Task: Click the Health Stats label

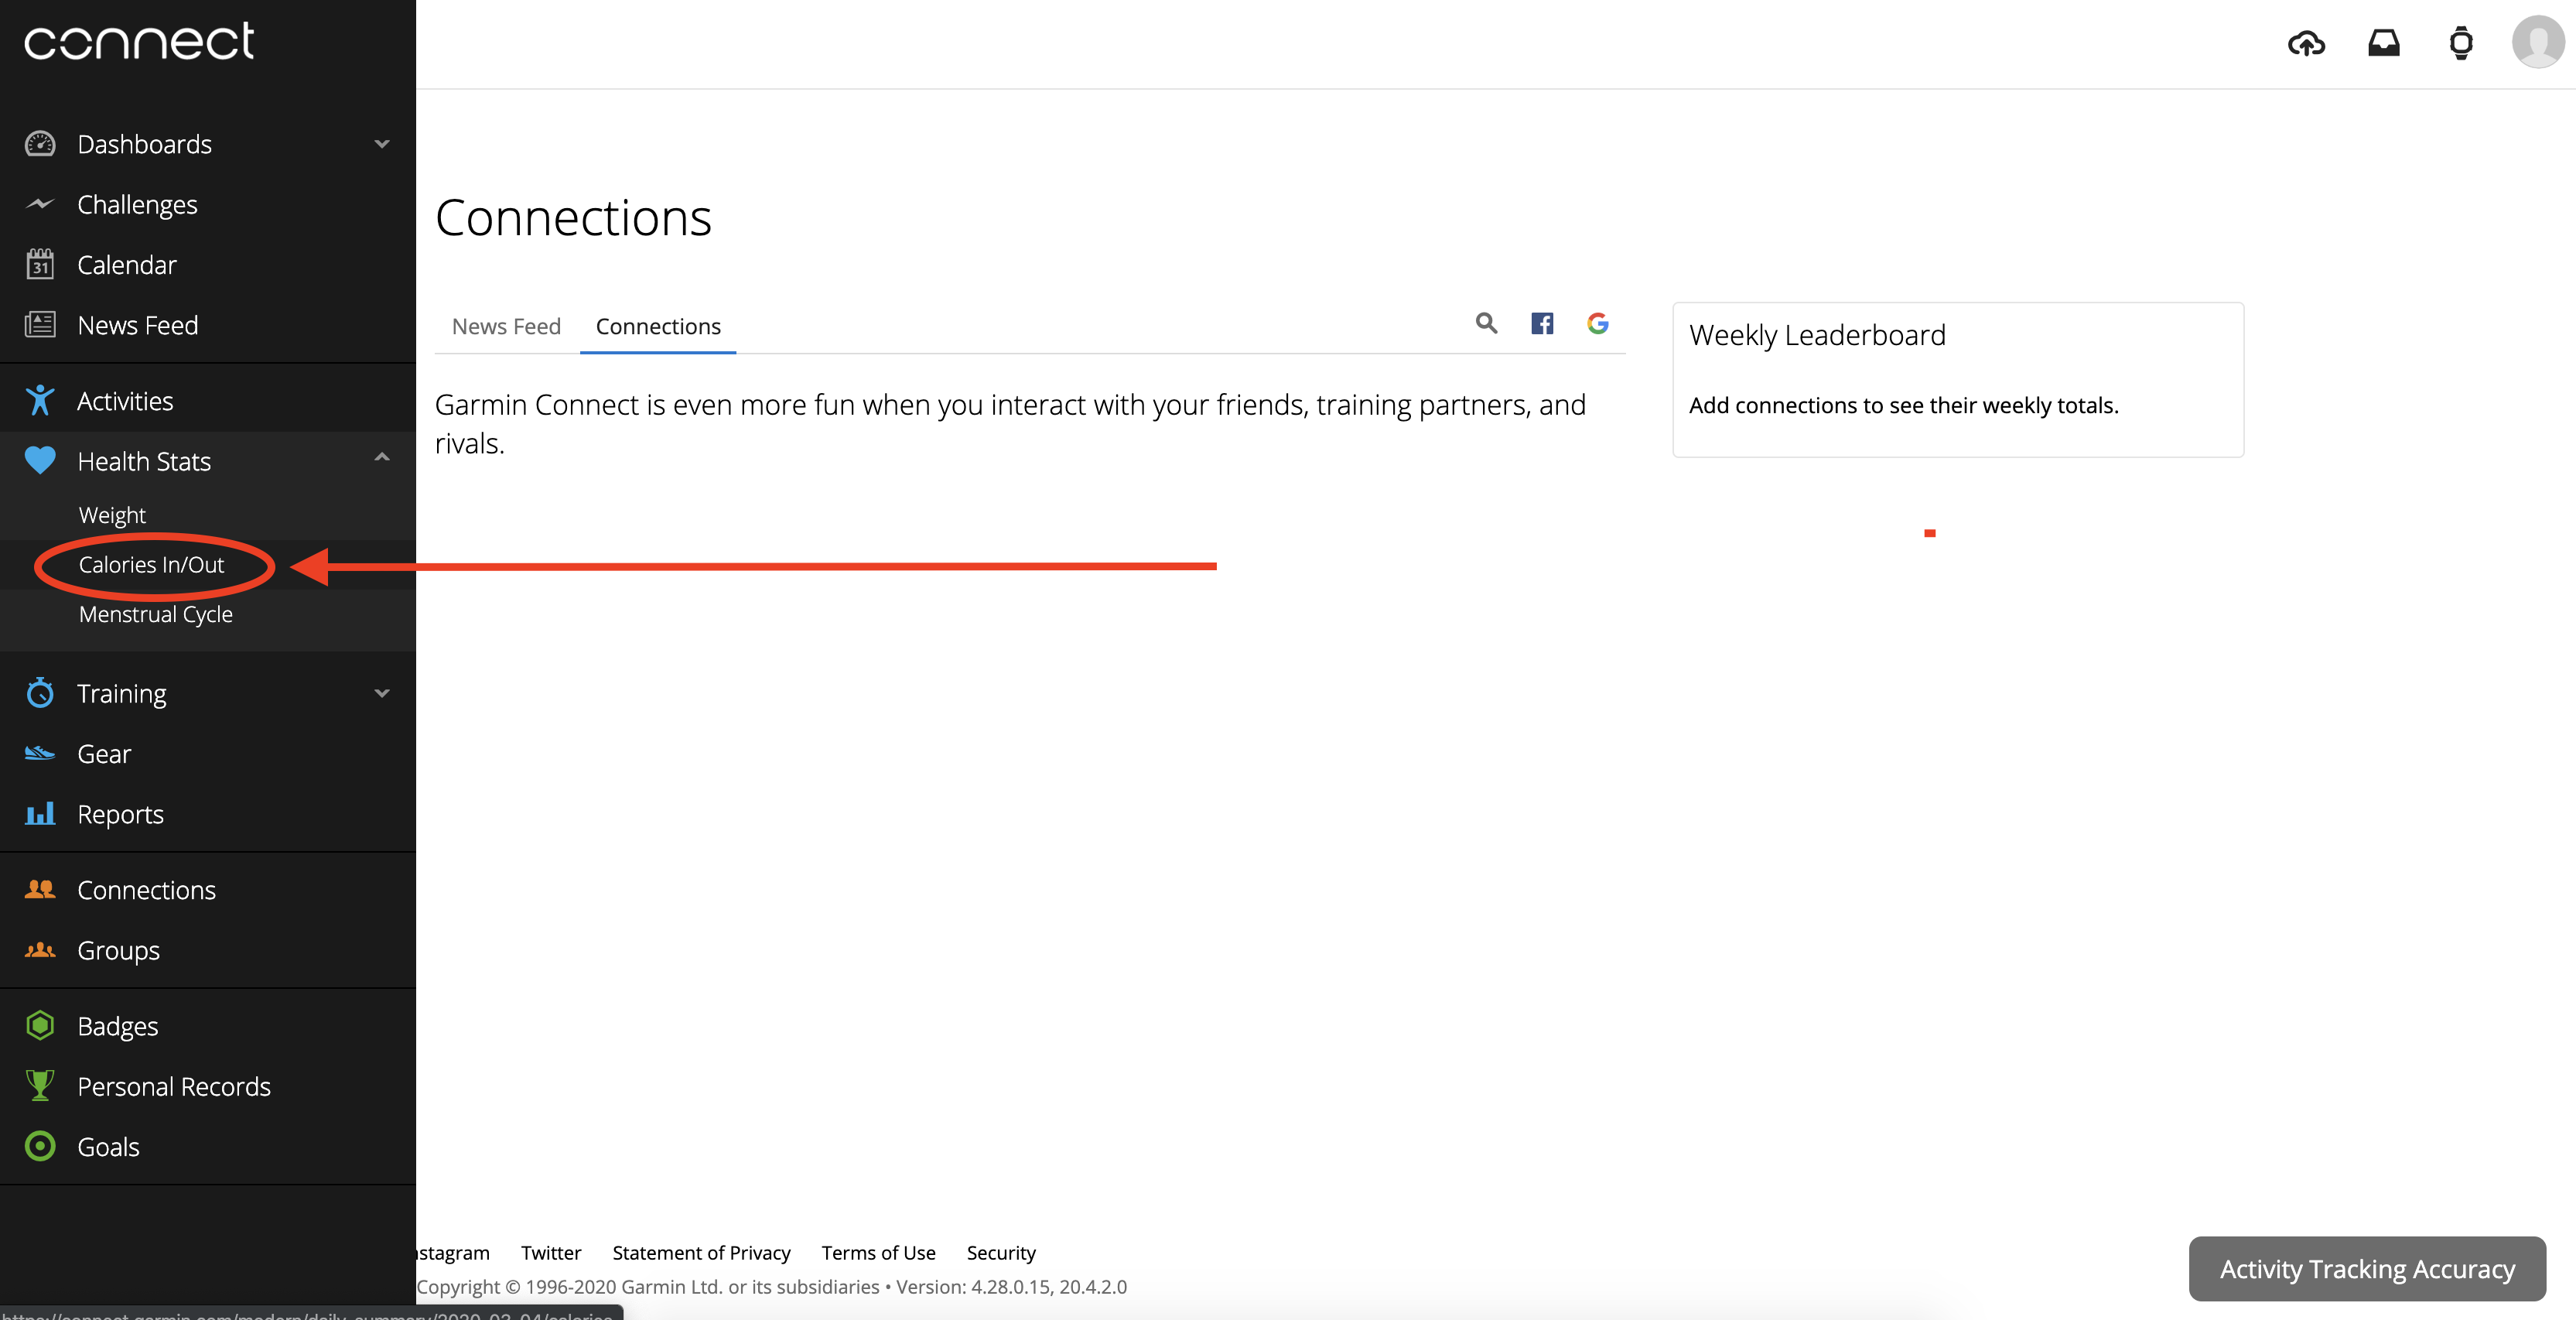Action: click(144, 461)
